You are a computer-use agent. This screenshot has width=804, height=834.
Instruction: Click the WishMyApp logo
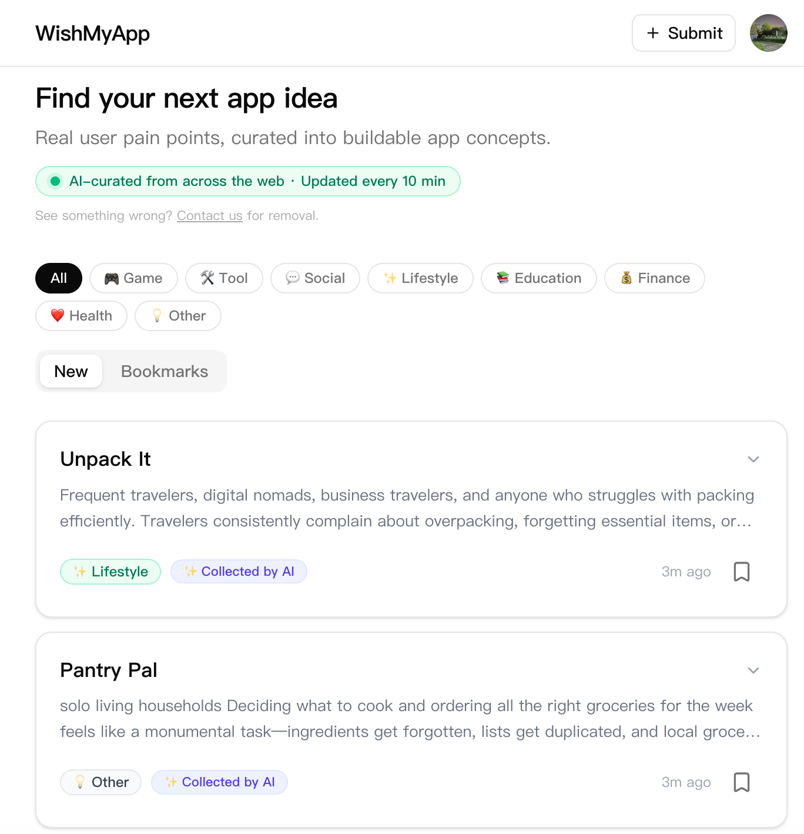[x=92, y=33]
